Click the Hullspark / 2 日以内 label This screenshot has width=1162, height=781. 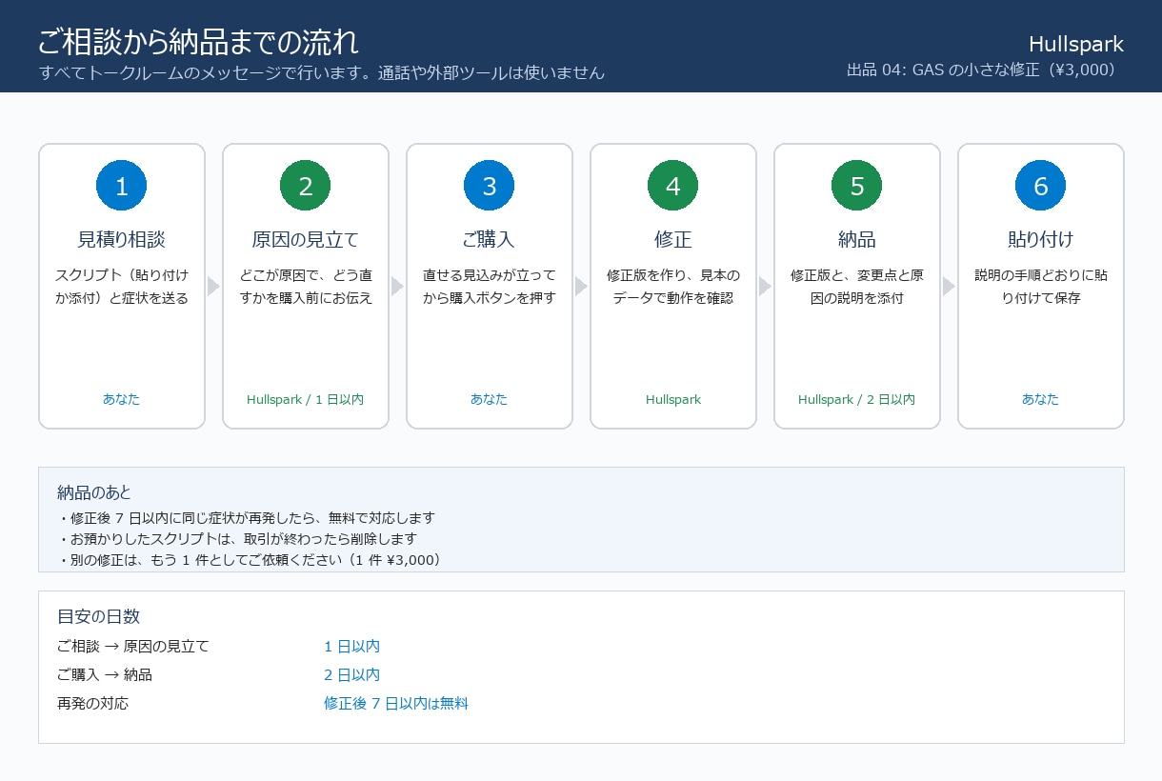[x=857, y=399]
